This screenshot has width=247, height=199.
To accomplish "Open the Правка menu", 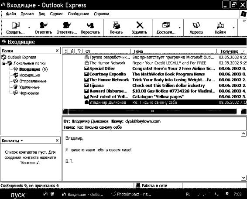I will click(27, 14).
